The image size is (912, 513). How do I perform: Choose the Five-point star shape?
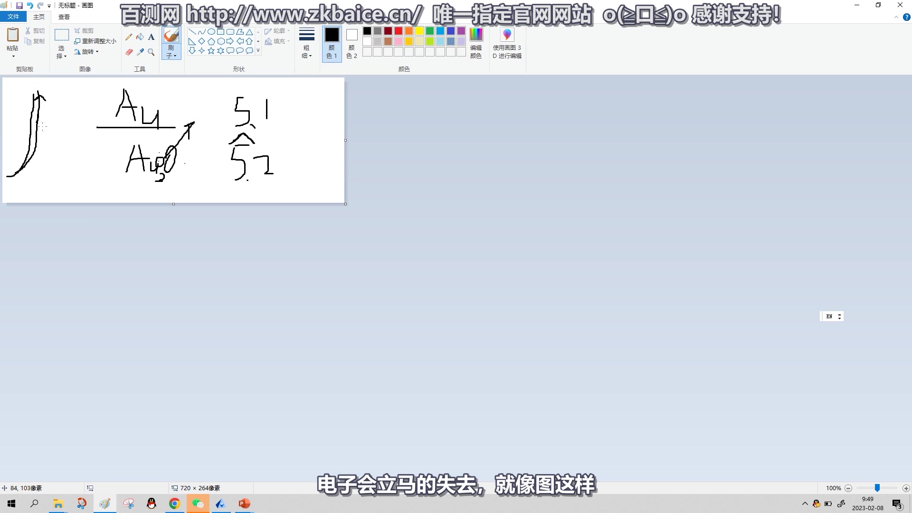[x=211, y=51]
